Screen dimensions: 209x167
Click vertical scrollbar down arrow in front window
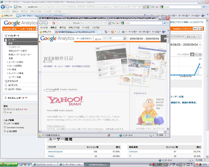168,129
